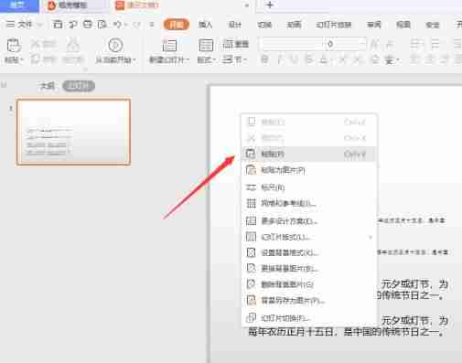Image resolution: width=462 pixels, height=363 pixels.
Task: Choose 更换背景图片 in the context menu
Action: tap(308, 268)
